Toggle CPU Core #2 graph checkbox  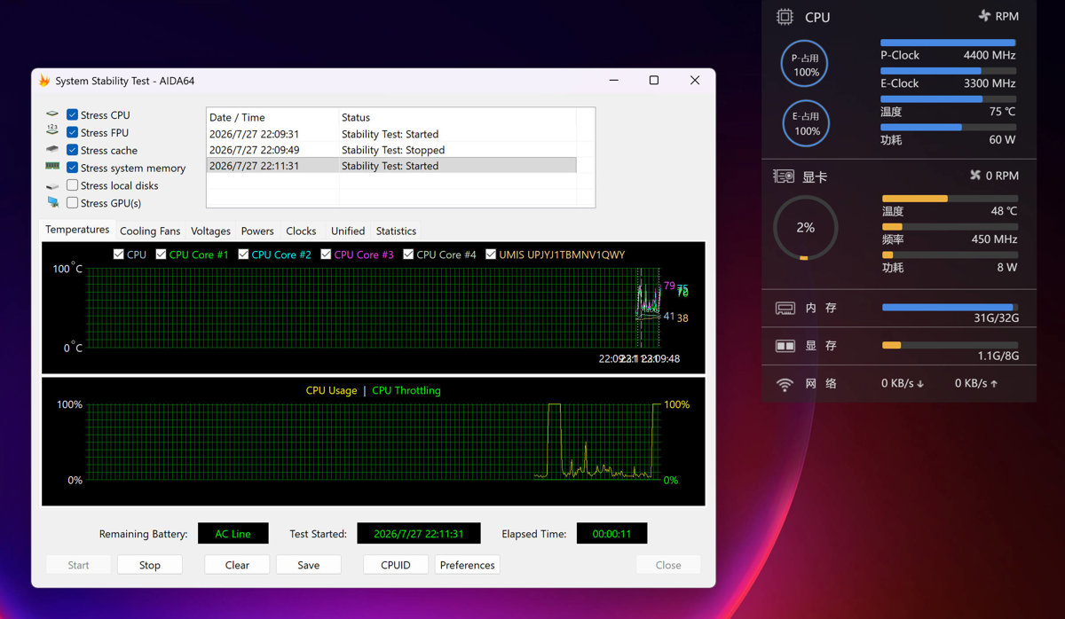click(243, 255)
